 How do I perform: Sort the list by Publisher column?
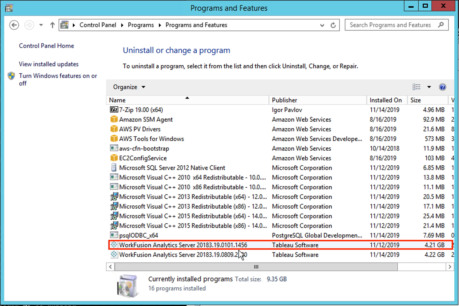pyautogui.click(x=318, y=100)
